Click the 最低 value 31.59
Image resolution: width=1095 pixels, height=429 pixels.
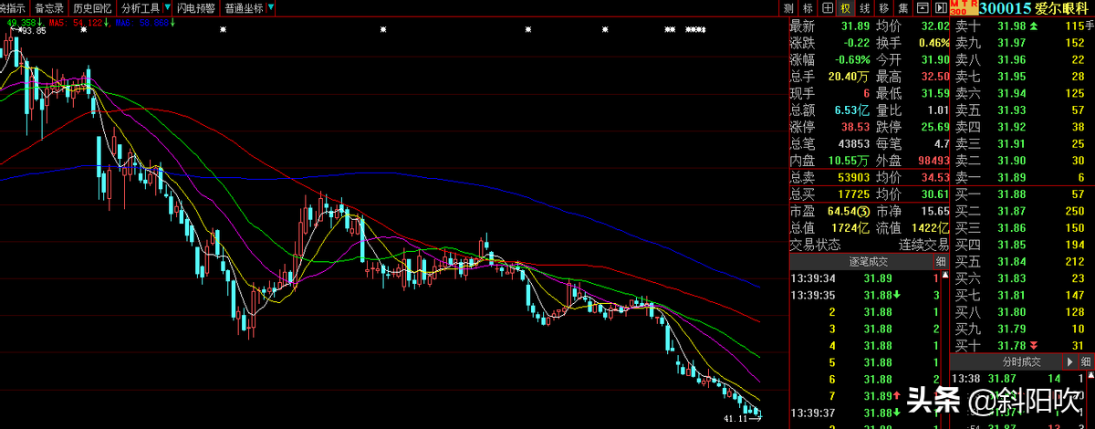pyautogui.click(x=935, y=93)
